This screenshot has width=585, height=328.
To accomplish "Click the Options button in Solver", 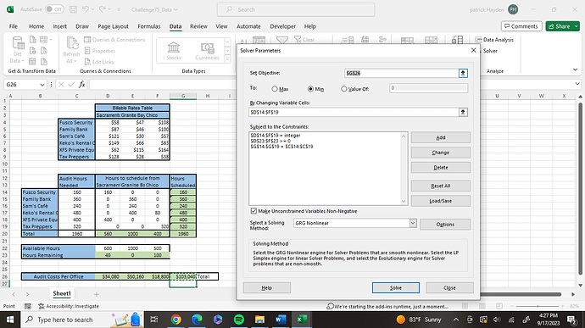I will [445, 225].
